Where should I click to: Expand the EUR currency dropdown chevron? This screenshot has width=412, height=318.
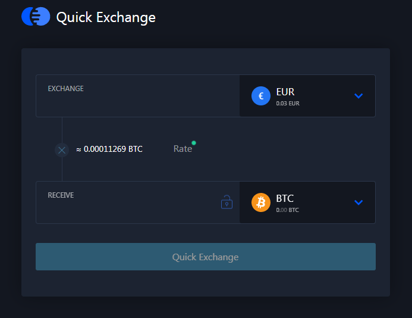pos(358,96)
